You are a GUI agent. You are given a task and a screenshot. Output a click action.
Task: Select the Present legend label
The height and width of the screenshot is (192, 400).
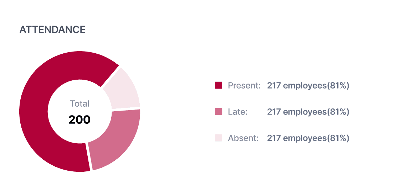pos(244,86)
